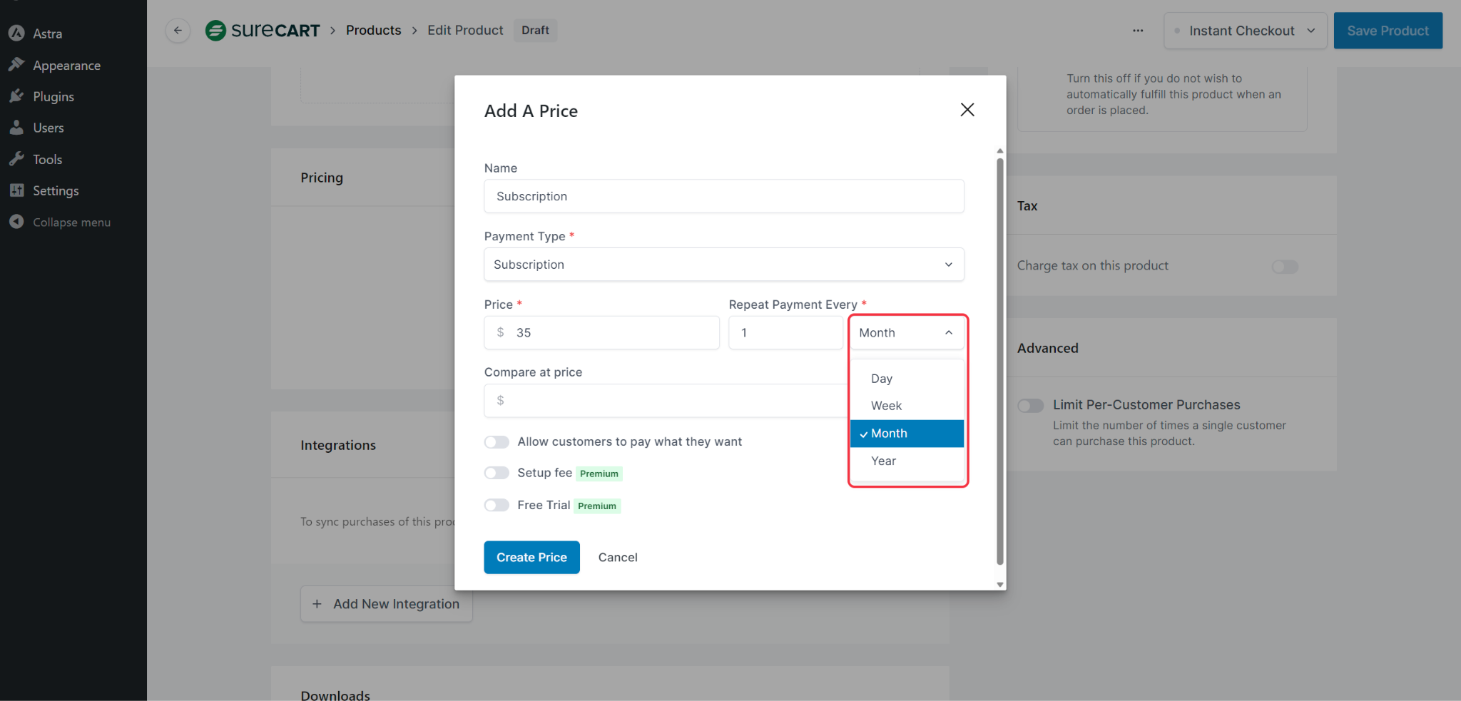Image resolution: width=1461 pixels, height=701 pixels.
Task: Click the SureCart logo
Action: (x=263, y=30)
